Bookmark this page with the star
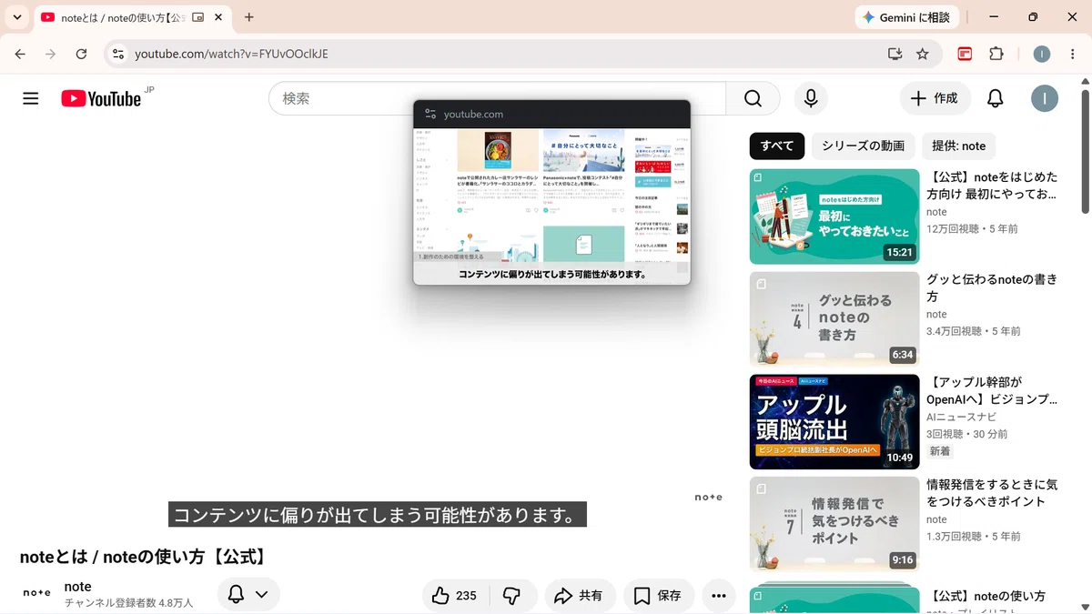 [923, 54]
